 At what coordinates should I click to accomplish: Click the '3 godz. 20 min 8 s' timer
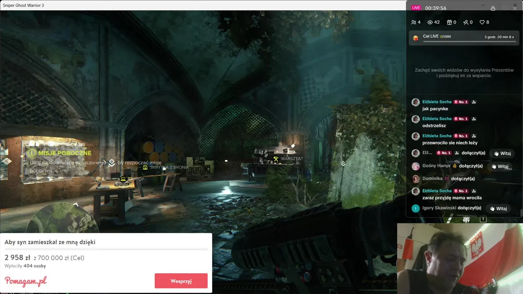click(499, 37)
